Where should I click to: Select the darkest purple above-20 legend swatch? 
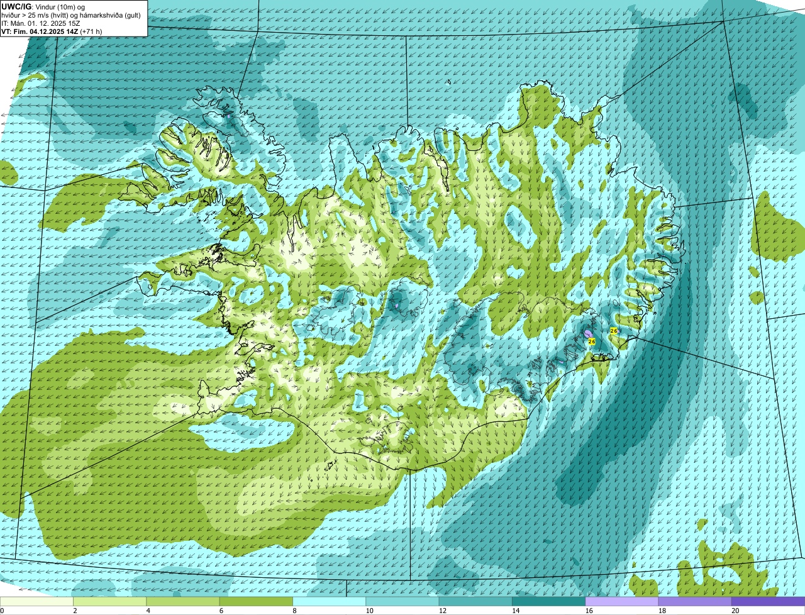(x=768, y=601)
